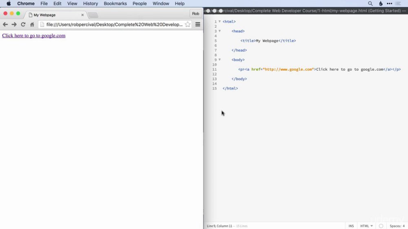Reload the current page
Viewport: 408px width, 229px height.
click(x=23, y=24)
